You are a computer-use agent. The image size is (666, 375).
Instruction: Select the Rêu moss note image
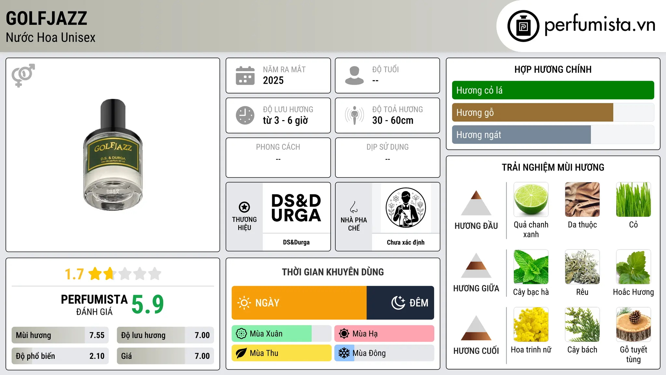pos(582,267)
